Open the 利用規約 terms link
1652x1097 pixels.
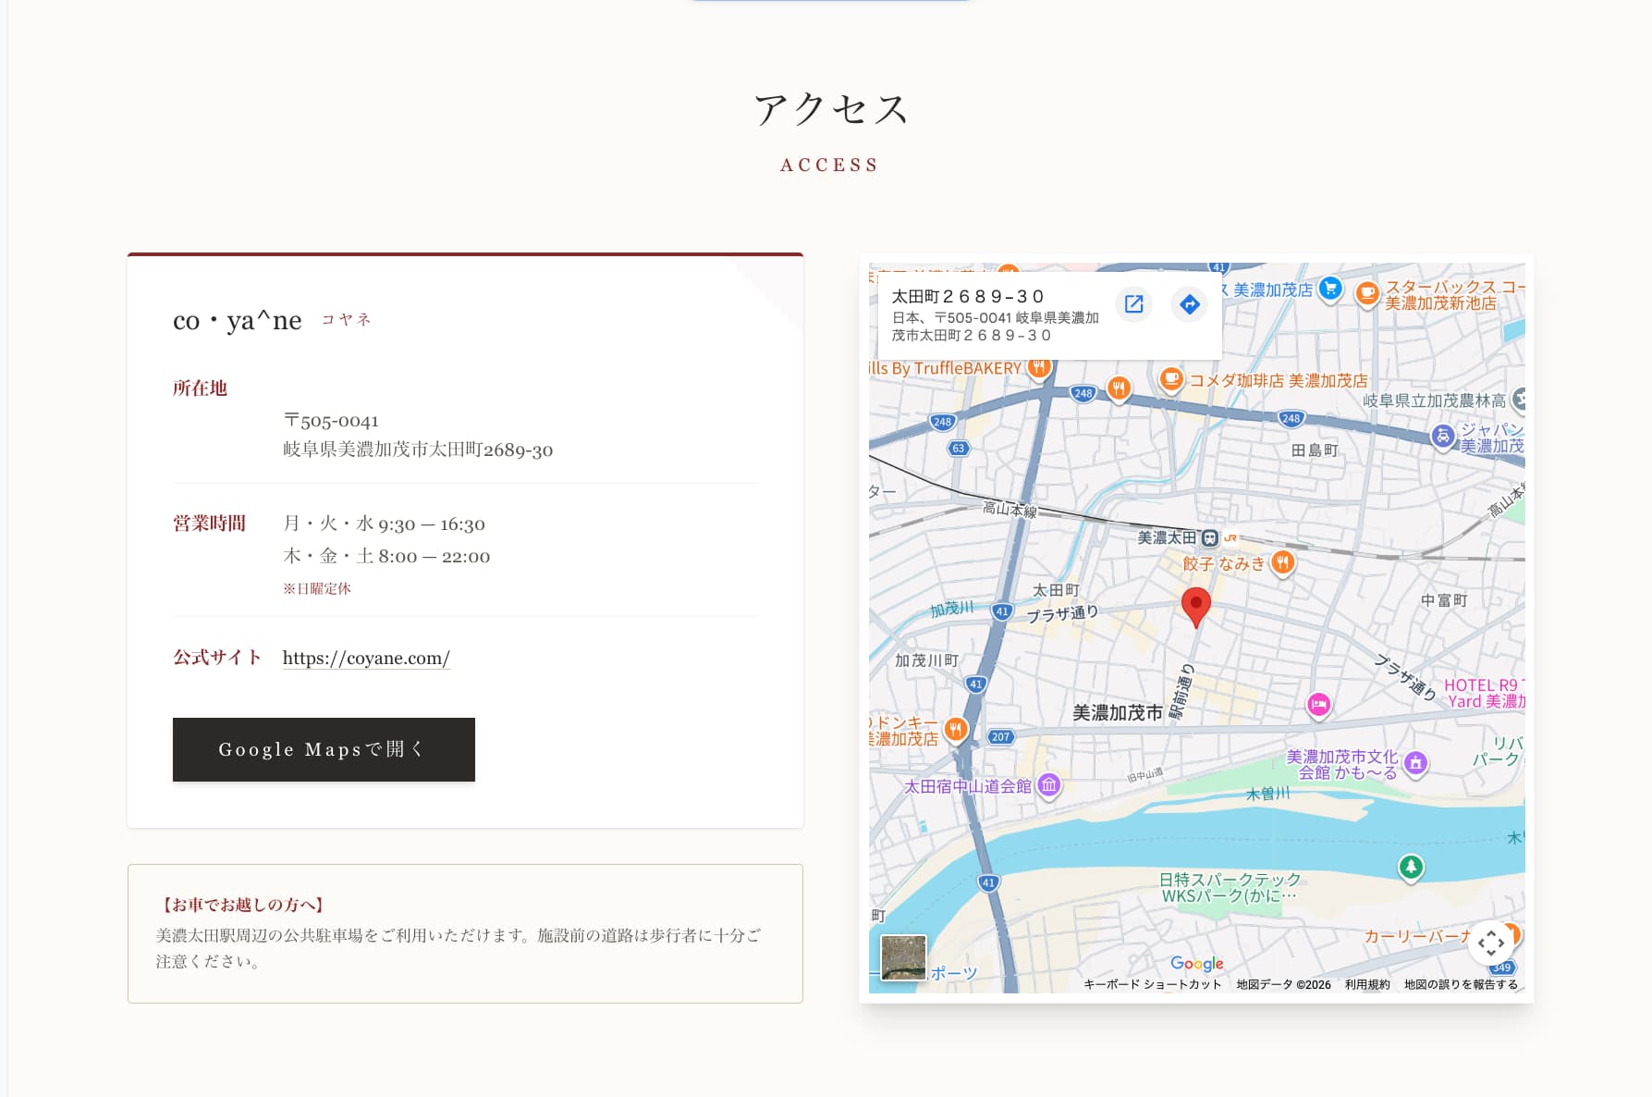tap(1367, 984)
